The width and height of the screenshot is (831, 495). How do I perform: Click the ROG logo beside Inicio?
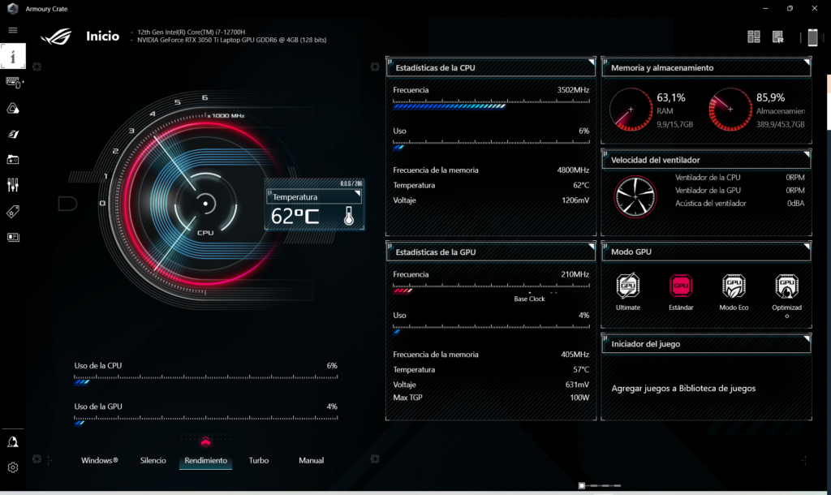coord(56,37)
